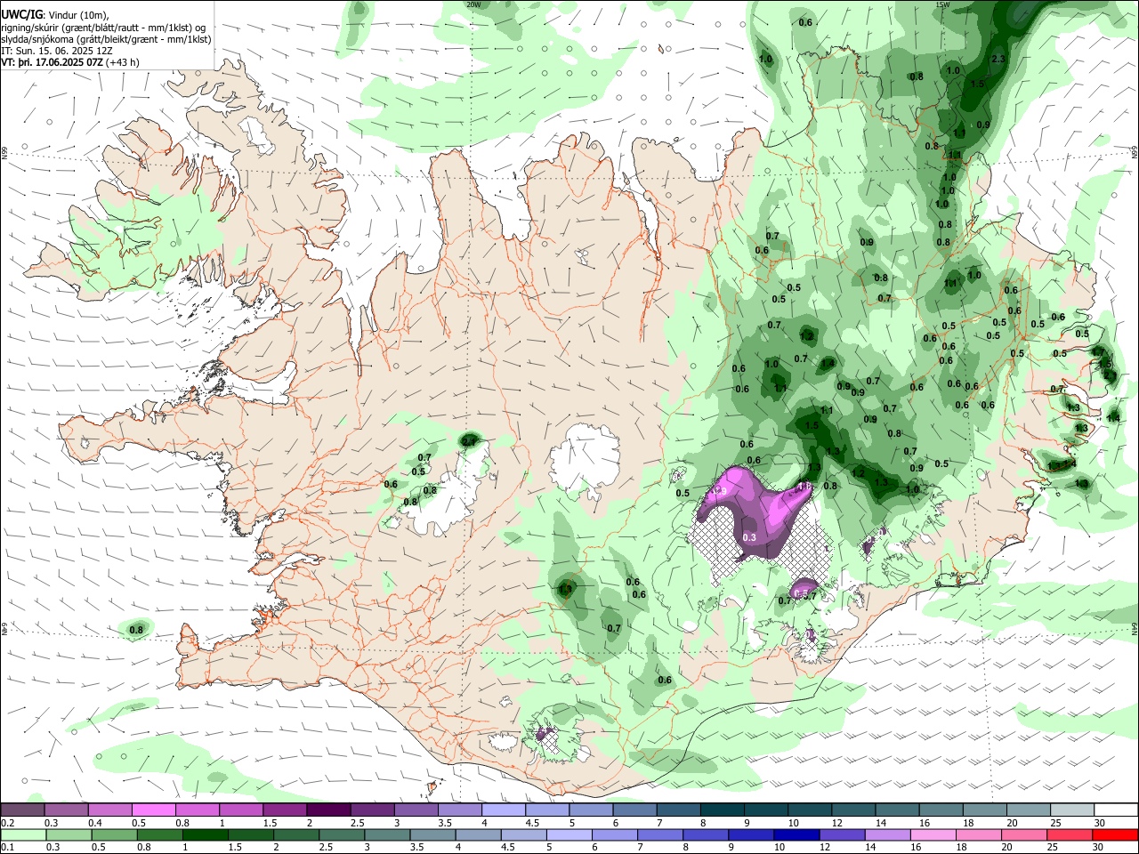Pick bright pink upper legend swatch between 0.5 and 0.8
The image size is (1139, 854).
click(154, 810)
